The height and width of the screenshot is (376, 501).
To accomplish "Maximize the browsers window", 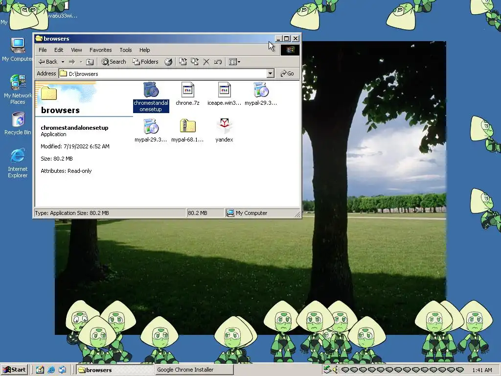I will pos(287,39).
